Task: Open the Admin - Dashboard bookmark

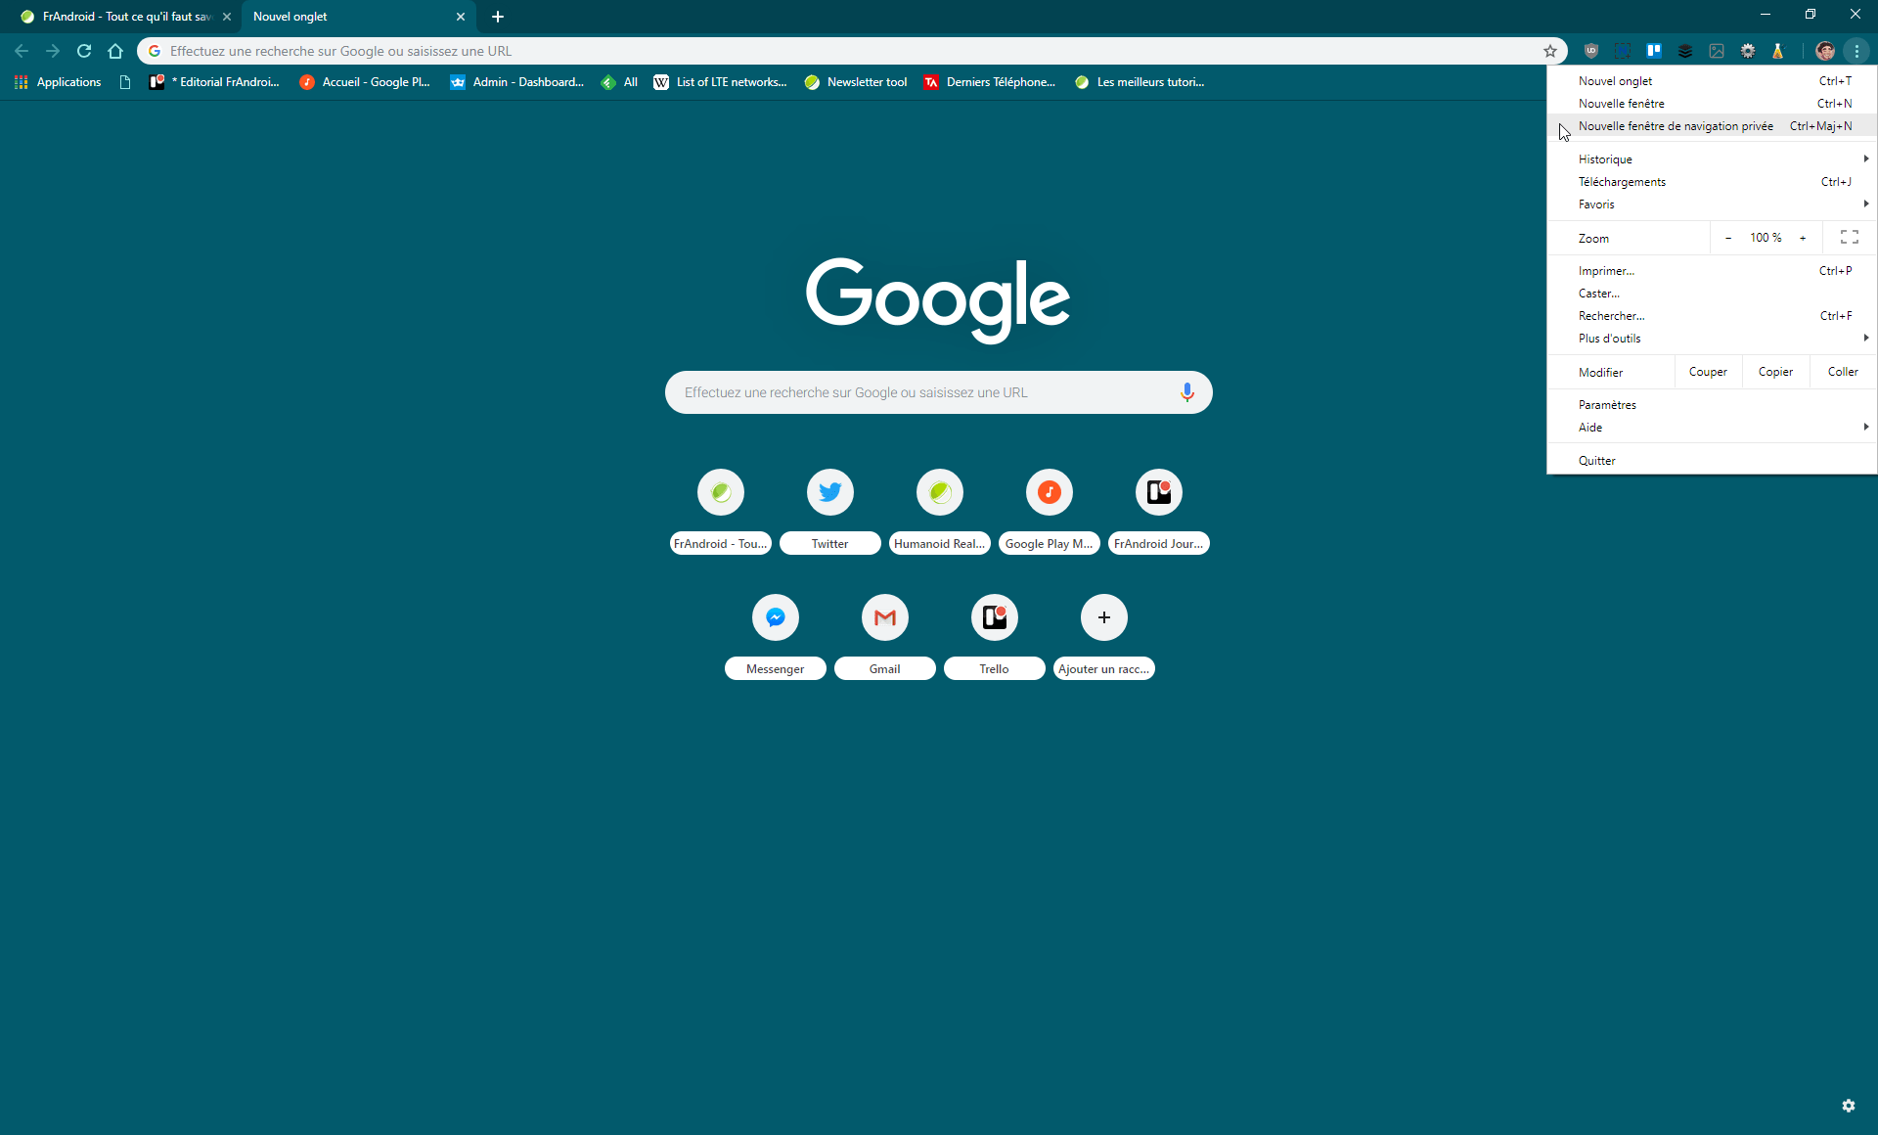Action: click(x=517, y=82)
